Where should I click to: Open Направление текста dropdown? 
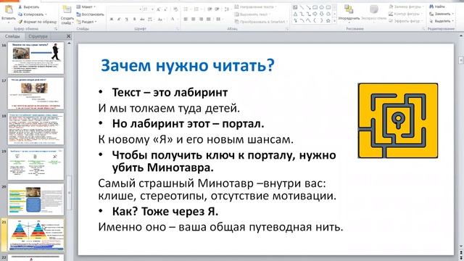point(255,7)
